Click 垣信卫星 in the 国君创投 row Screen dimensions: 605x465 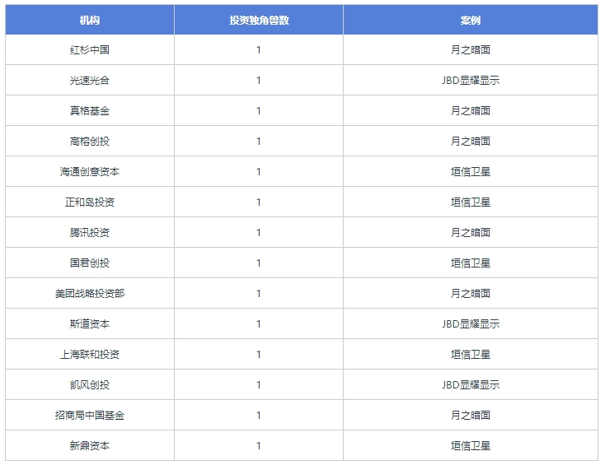(x=471, y=263)
